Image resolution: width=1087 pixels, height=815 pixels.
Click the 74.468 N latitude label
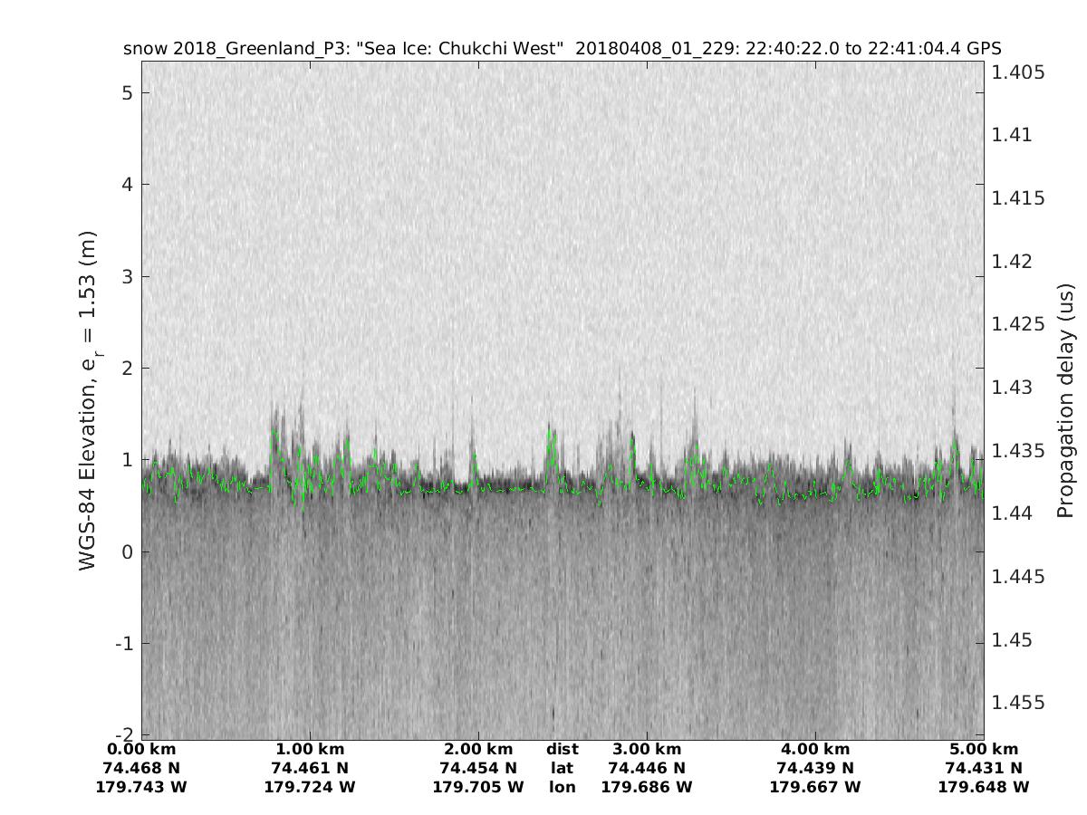coord(141,768)
